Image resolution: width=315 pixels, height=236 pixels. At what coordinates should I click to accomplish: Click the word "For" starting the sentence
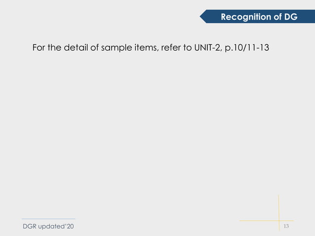click(x=39, y=48)
